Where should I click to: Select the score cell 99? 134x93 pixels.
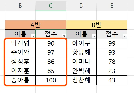[x=112, y=43]
